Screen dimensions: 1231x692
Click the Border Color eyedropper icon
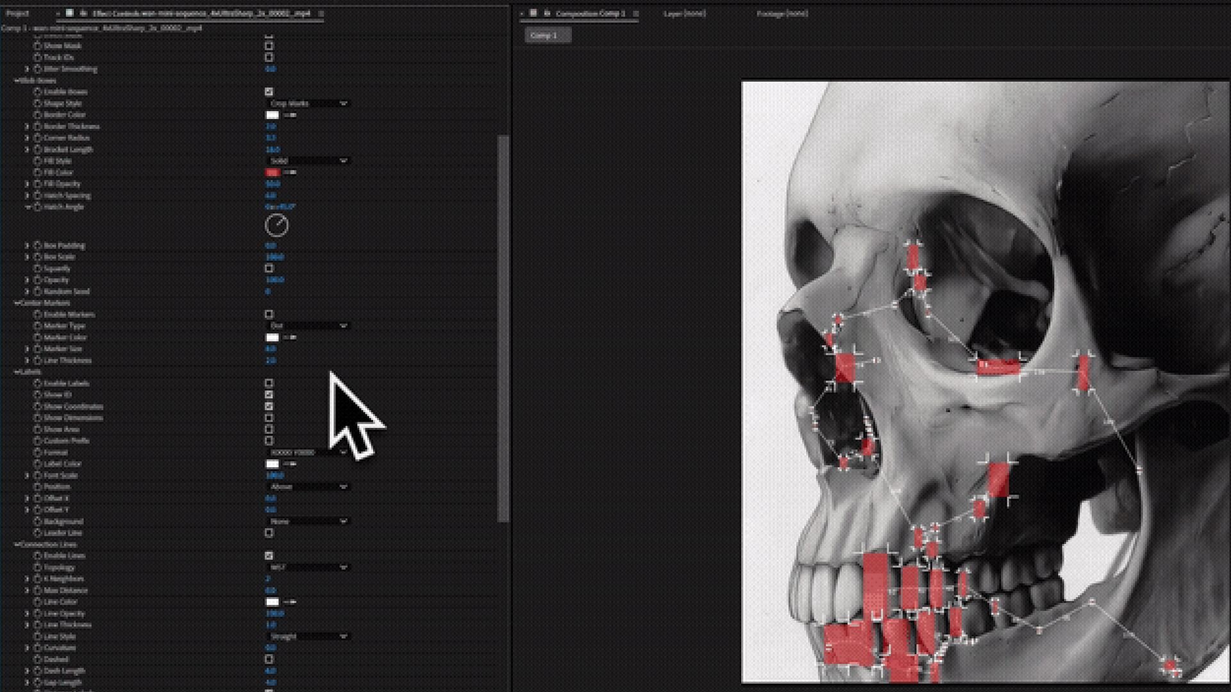(x=290, y=115)
